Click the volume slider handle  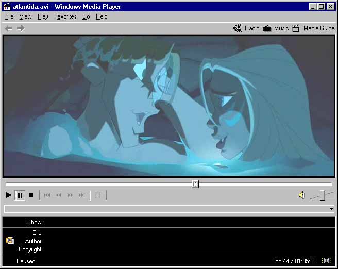[x=322, y=195]
